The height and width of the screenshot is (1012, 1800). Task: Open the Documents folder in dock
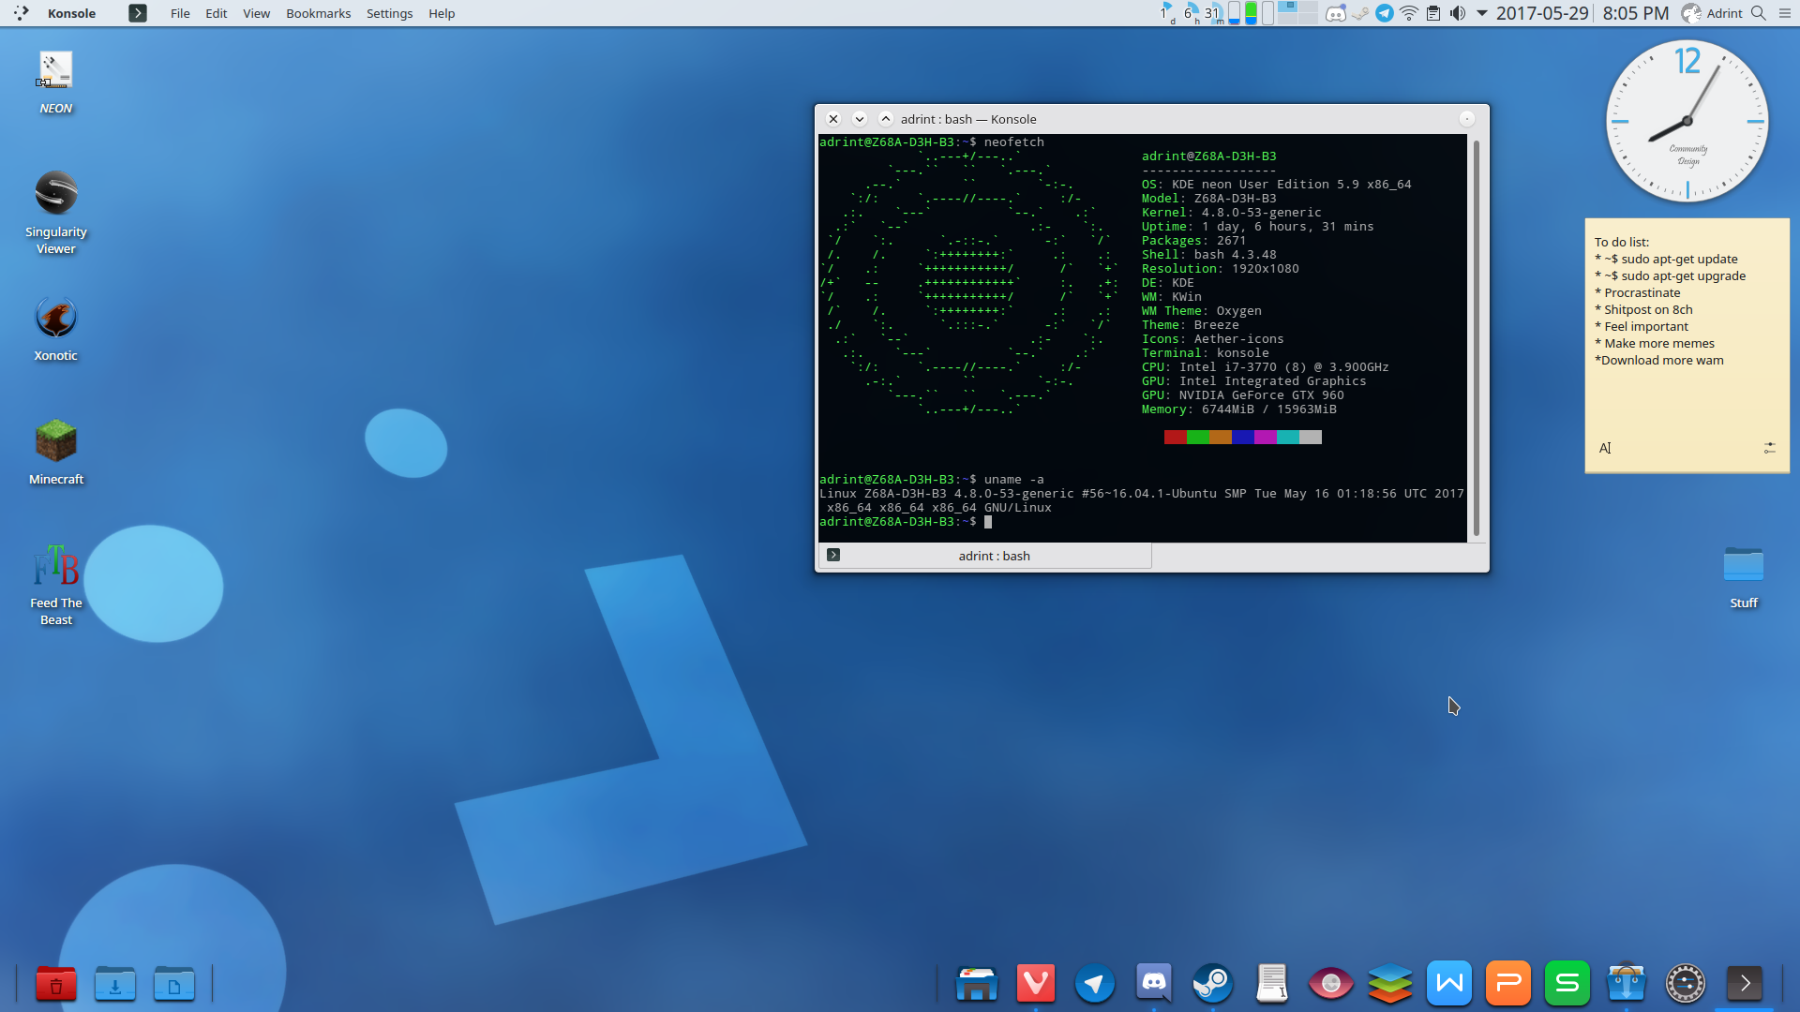click(174, 984)
